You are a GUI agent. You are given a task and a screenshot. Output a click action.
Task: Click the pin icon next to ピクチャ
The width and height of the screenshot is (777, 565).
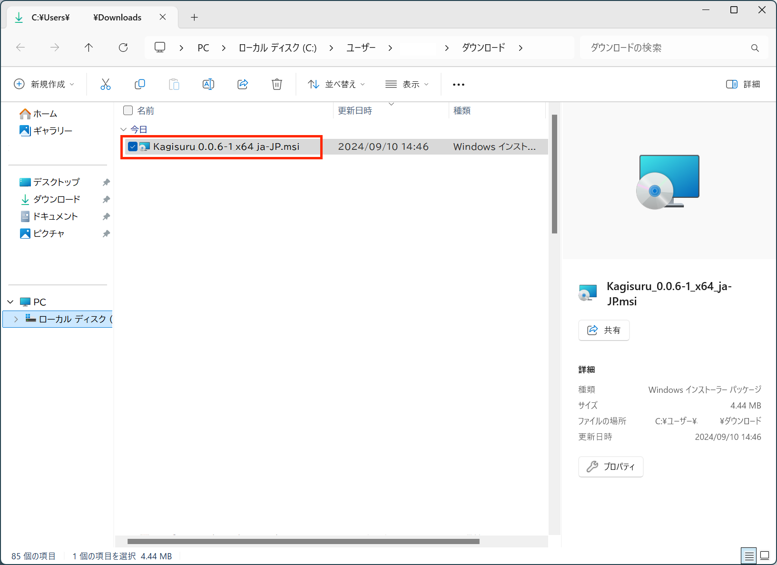pos(106,234)
